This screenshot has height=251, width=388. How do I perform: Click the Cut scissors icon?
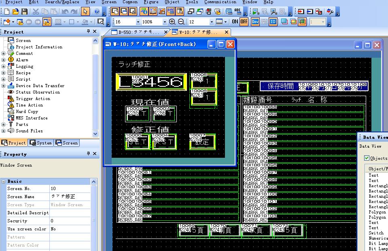click(x=36, y=12)
